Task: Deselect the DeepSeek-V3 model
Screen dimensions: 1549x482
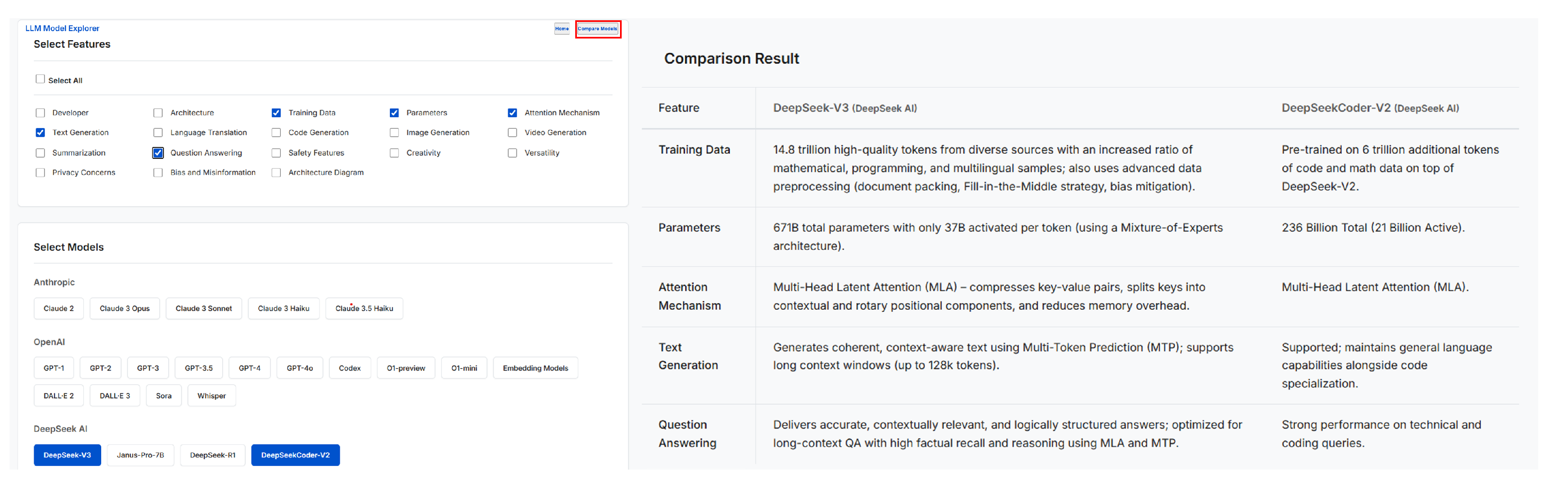Action: pos(67,454)
